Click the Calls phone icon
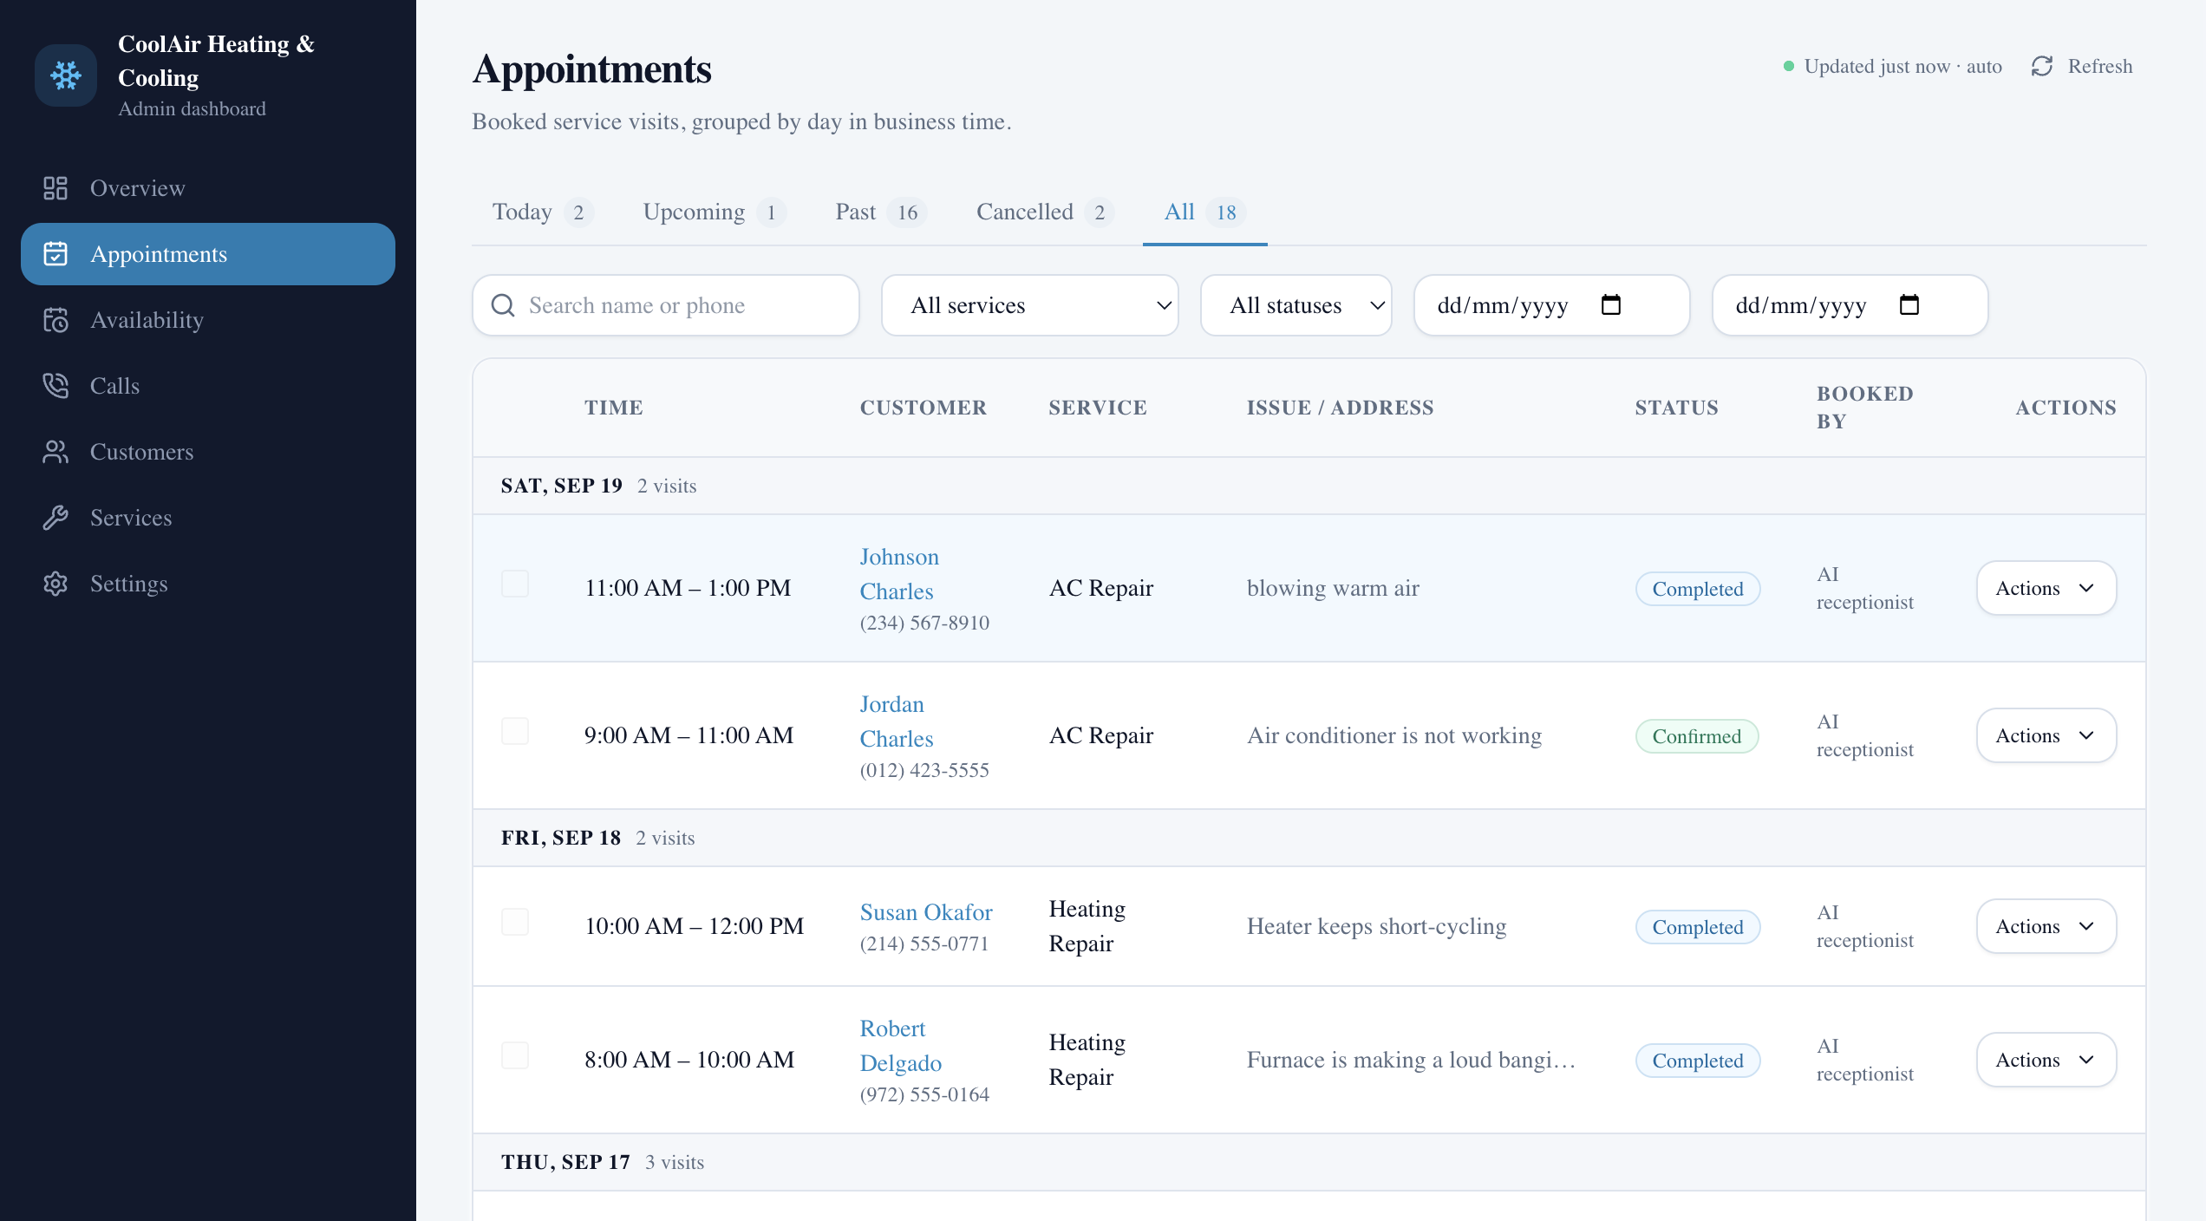Viewport: 2206px width, 1221px height. pyautogui.click(x=55, y=386)
